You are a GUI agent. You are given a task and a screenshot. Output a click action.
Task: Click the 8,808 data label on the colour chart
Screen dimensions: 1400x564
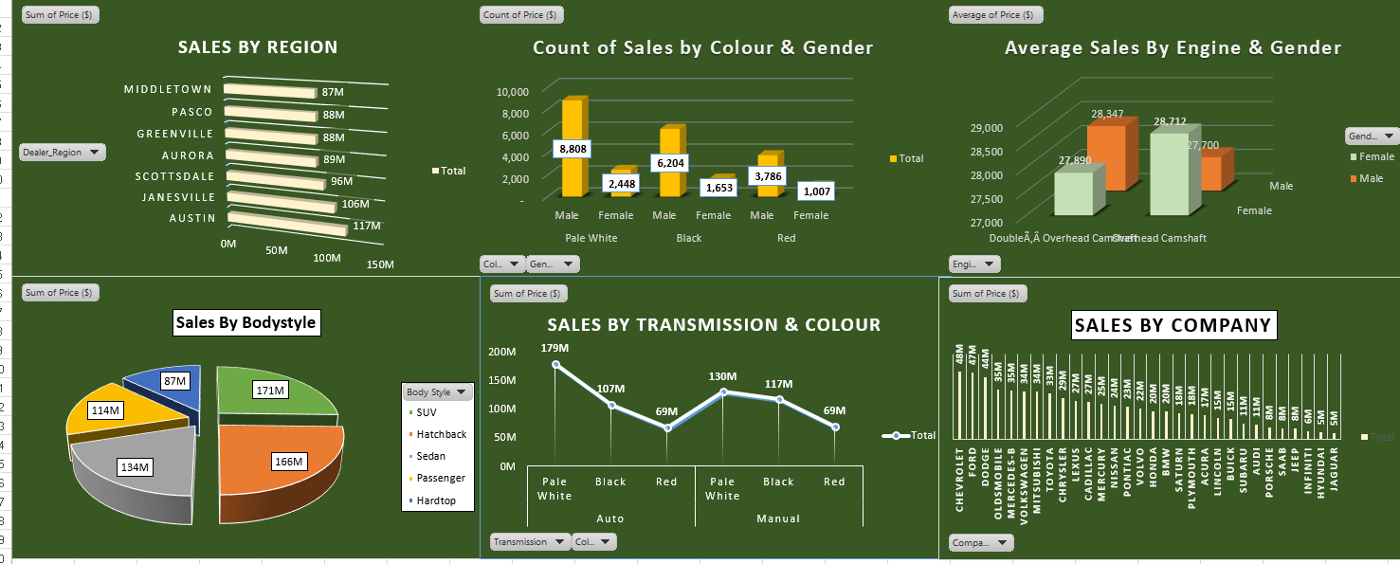[x=575, y=149]
